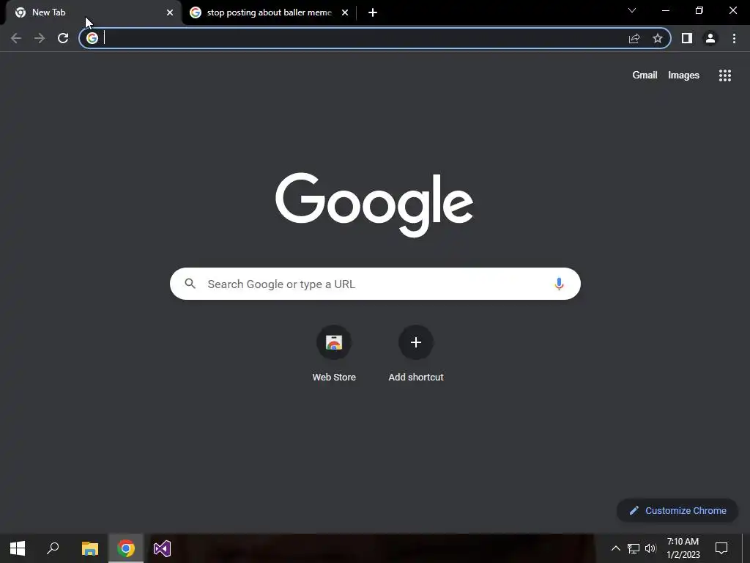
Task: Close the New Tab tab
Action: pos(170,12)
